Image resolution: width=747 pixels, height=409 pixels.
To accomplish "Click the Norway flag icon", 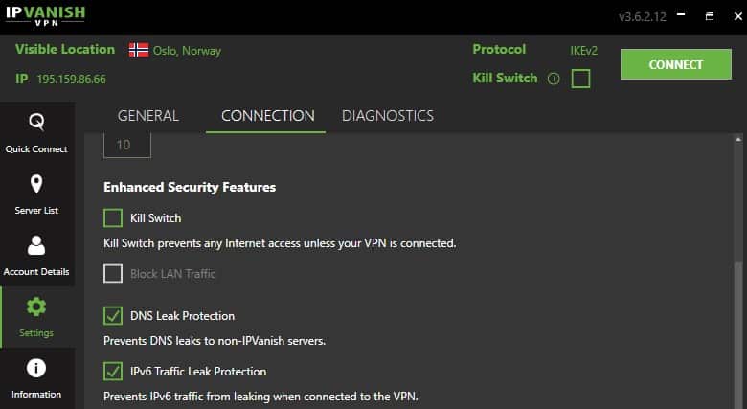I will [x=139, y=50].
